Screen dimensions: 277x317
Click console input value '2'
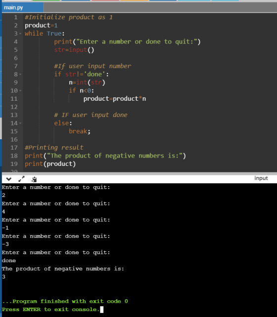3,196
